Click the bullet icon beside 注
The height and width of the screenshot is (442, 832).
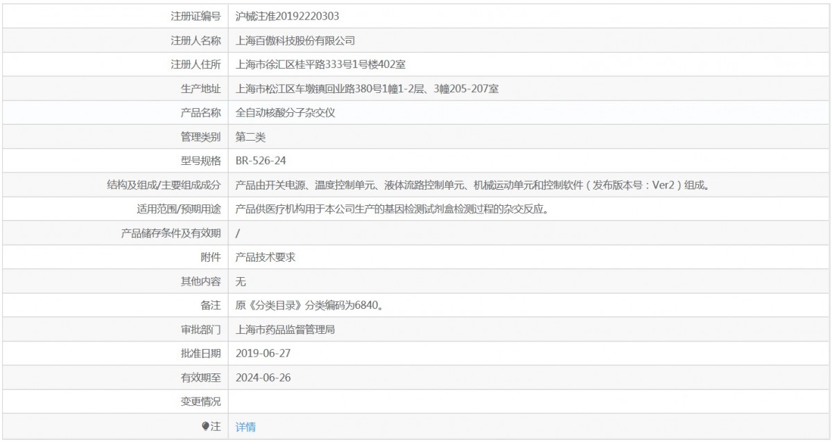pyautogui.click(x=205, y=427)
